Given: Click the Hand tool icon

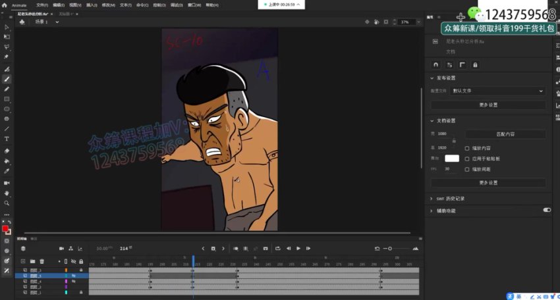Looking at the screenshot, I should click(7, 193).
